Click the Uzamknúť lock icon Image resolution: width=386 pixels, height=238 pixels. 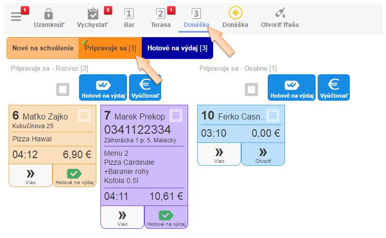[48, 14]
